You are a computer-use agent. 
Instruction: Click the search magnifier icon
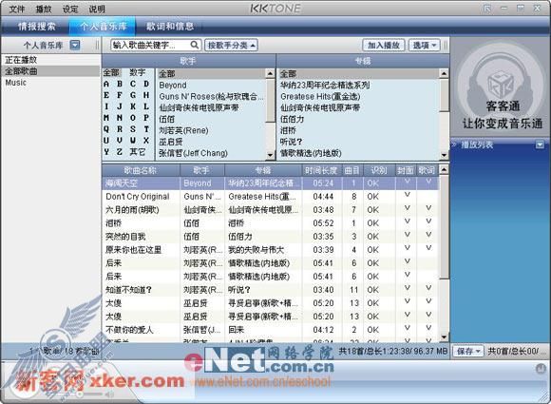(195, 45)
